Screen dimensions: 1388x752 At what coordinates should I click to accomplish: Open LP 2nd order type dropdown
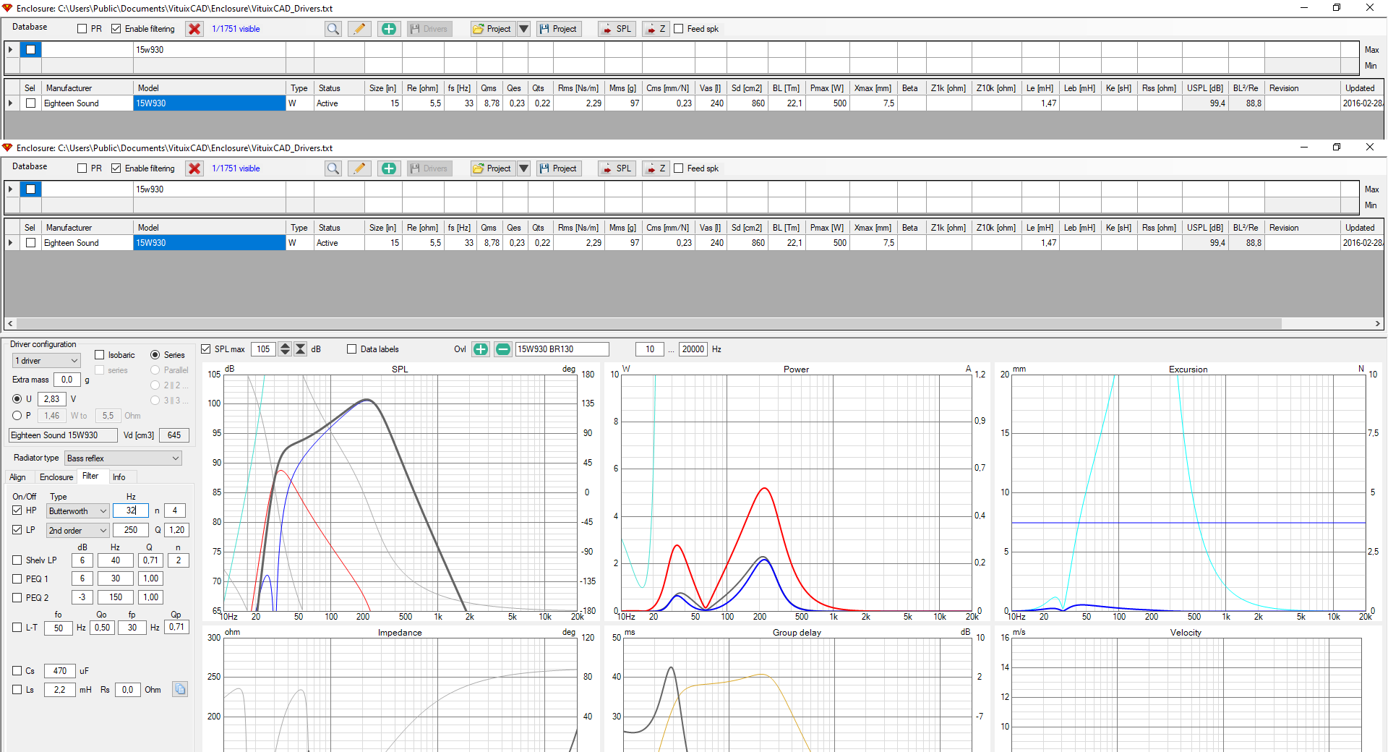tap(78, 531)
